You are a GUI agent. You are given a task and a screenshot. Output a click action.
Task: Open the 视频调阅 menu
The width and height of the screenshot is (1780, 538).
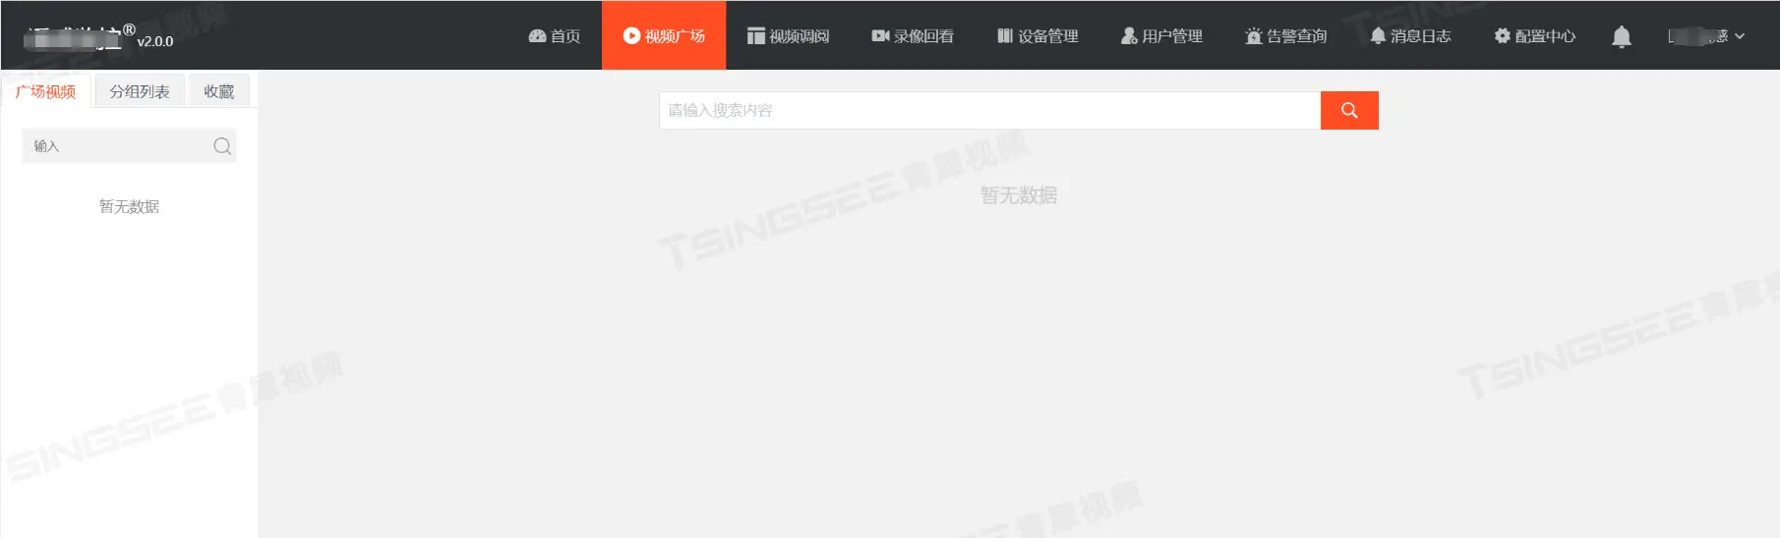point(788,35)
